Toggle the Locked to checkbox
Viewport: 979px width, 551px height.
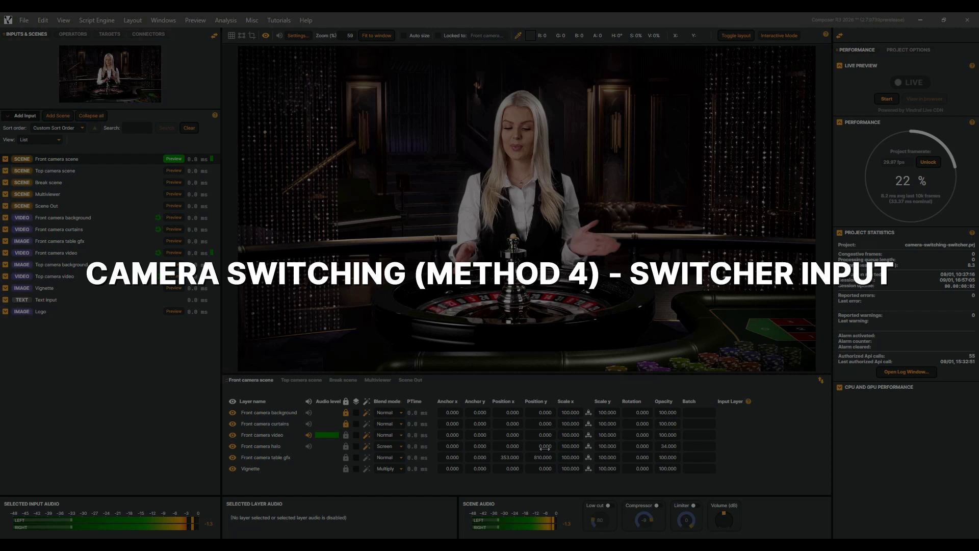438,36
